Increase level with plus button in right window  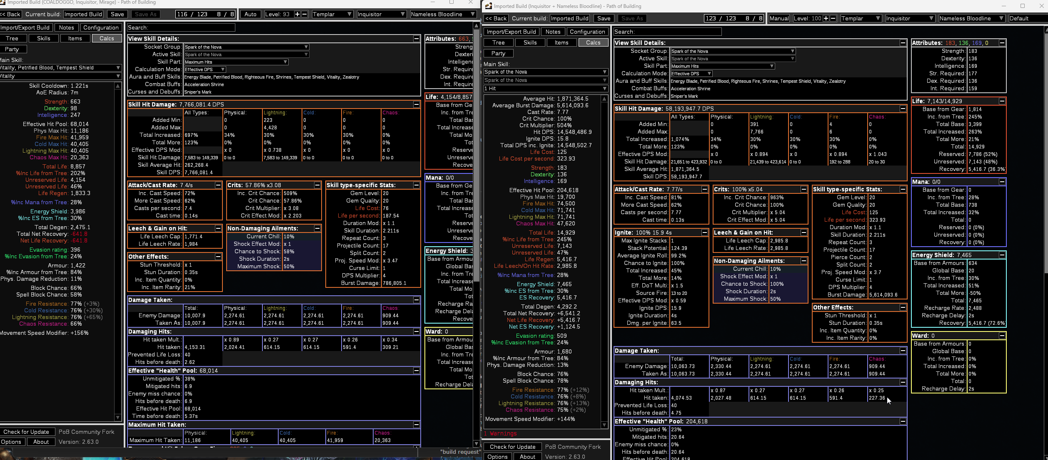tap(826, 18)
